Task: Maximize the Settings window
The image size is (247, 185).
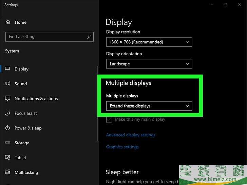Action: (x=225, y=5)
